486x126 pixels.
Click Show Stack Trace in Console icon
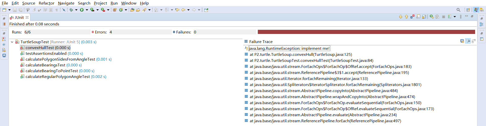tap(462, 41)
